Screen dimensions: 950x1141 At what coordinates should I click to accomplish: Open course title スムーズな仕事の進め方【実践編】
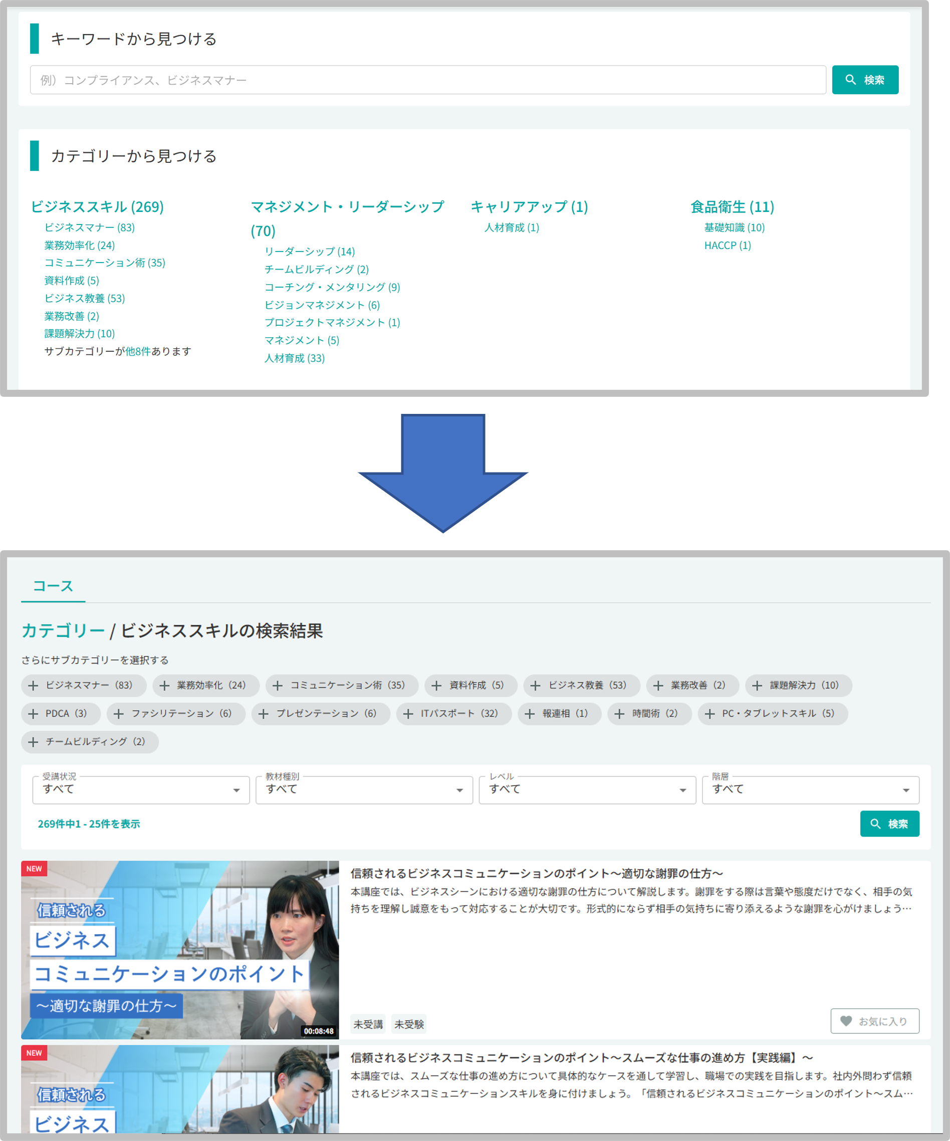[x=582, y=1058]
